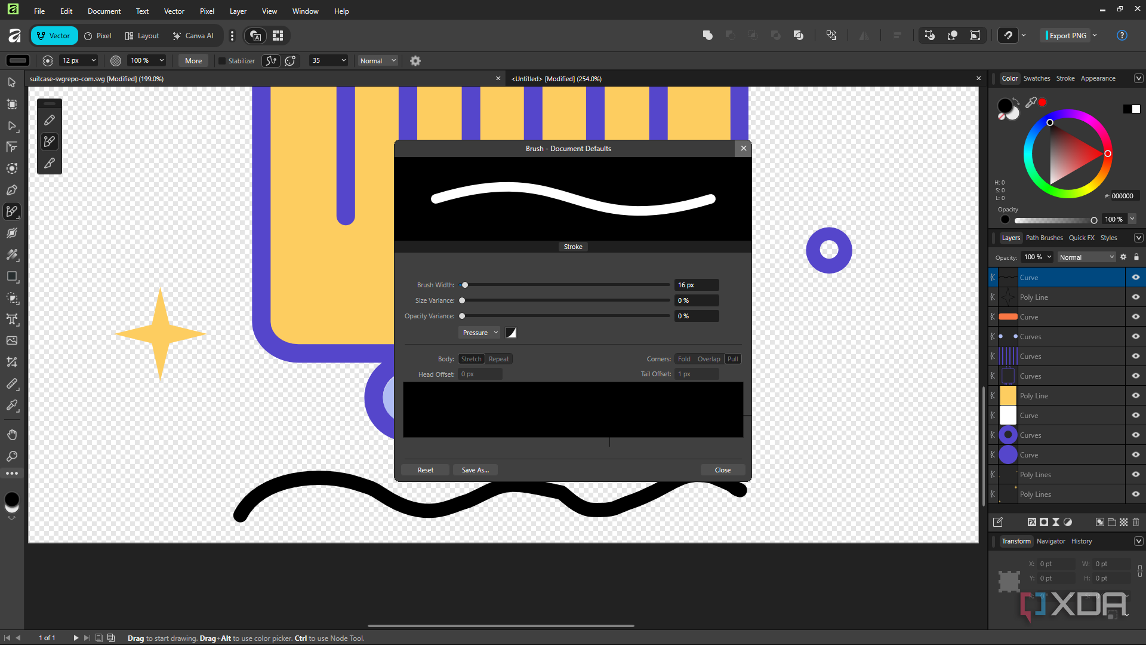This screenshot has width=1146, height=645.
Task: Choose the Pencil tool in flyout
Action: pos(50,120)
